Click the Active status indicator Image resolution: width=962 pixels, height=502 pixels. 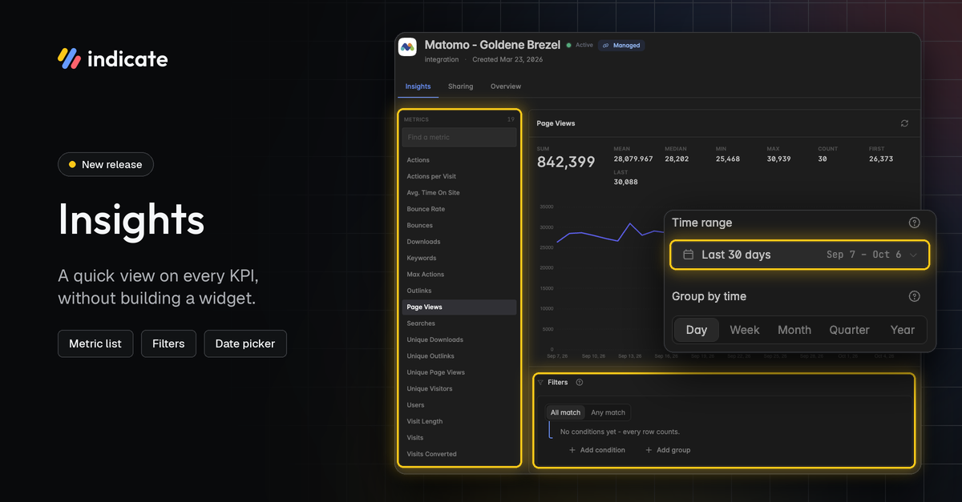tap(580, 46)
